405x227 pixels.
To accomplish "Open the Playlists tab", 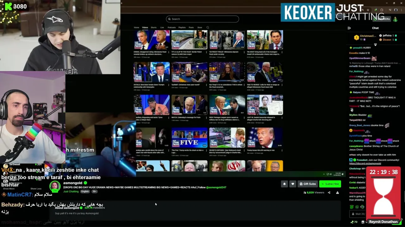I will 182,27.
